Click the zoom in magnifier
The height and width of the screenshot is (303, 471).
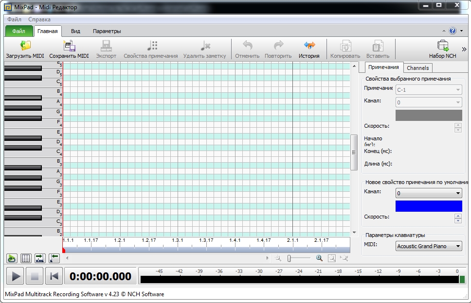point(319,258)
